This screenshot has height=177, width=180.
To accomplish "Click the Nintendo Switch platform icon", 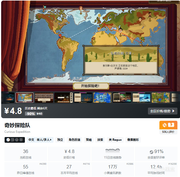I will tap(12, 140).
